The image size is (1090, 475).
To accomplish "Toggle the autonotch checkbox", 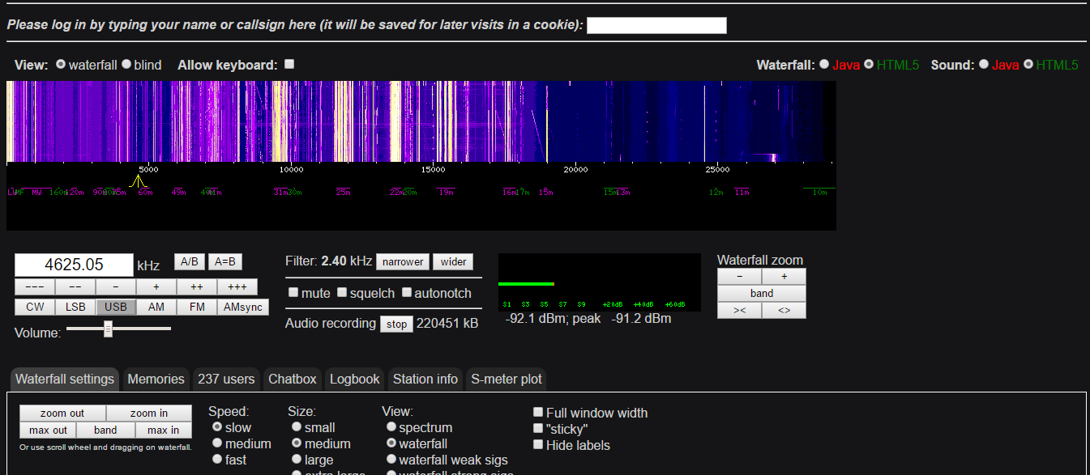I will pyautogui.click(x=406, y=292).
